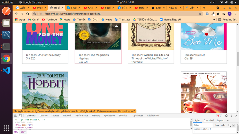
Task: Click the blue D extension icon
Action: 207,14
